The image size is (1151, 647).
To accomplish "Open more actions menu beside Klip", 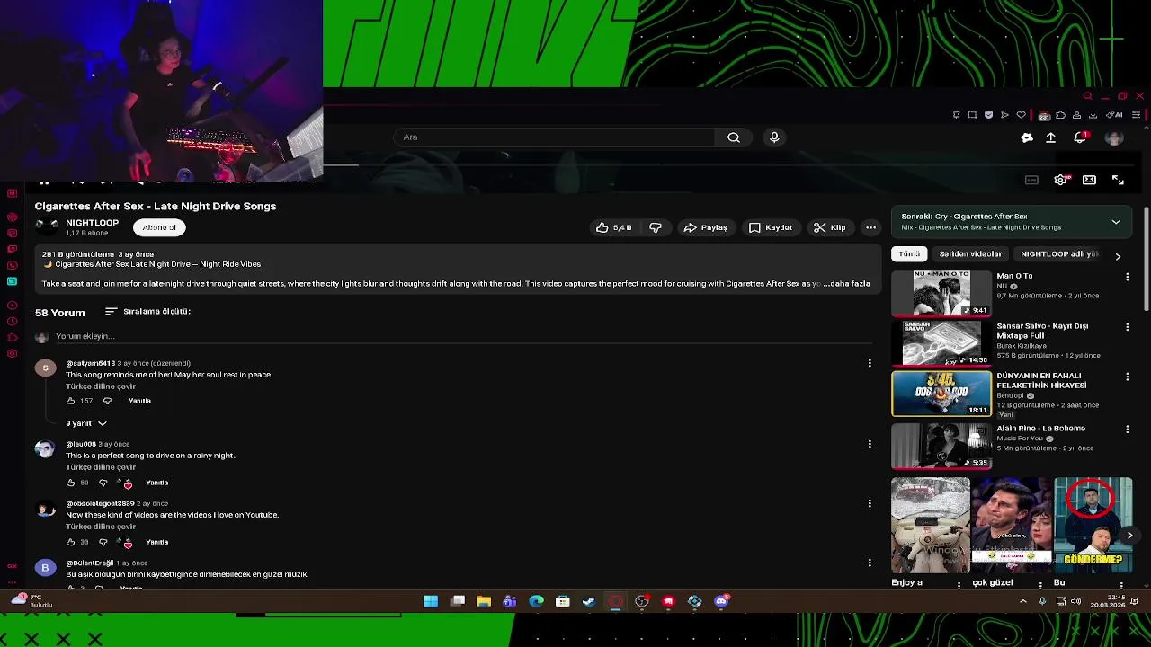I will pyautogui.click(x=870, y=227).
